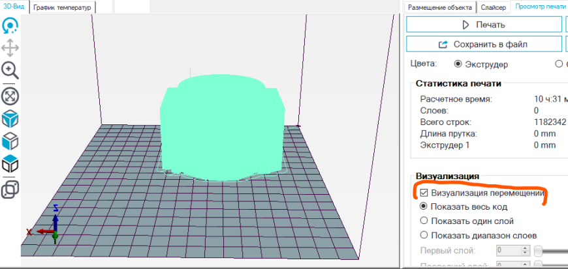This screenshot has height=269, width=568.
Task: Click Сохранить в файл button
Action: pos(484,44)
